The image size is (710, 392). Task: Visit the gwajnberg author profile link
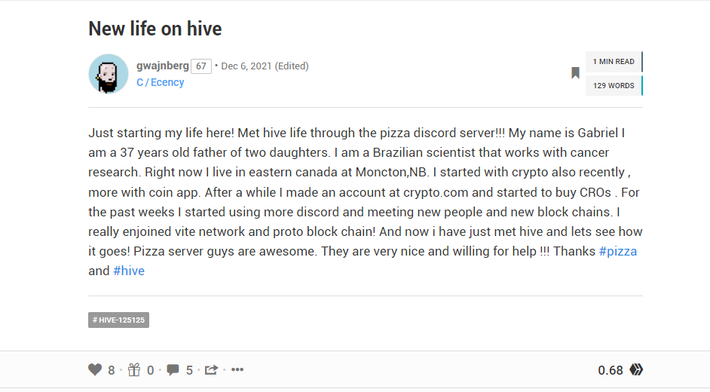[x=163, y=66]
